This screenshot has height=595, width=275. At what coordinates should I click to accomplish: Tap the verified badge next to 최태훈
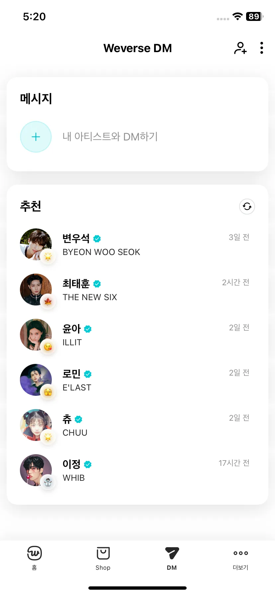[x=97, y=284]
